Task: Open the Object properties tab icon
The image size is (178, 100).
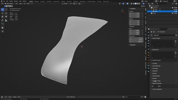Action: 148,52
